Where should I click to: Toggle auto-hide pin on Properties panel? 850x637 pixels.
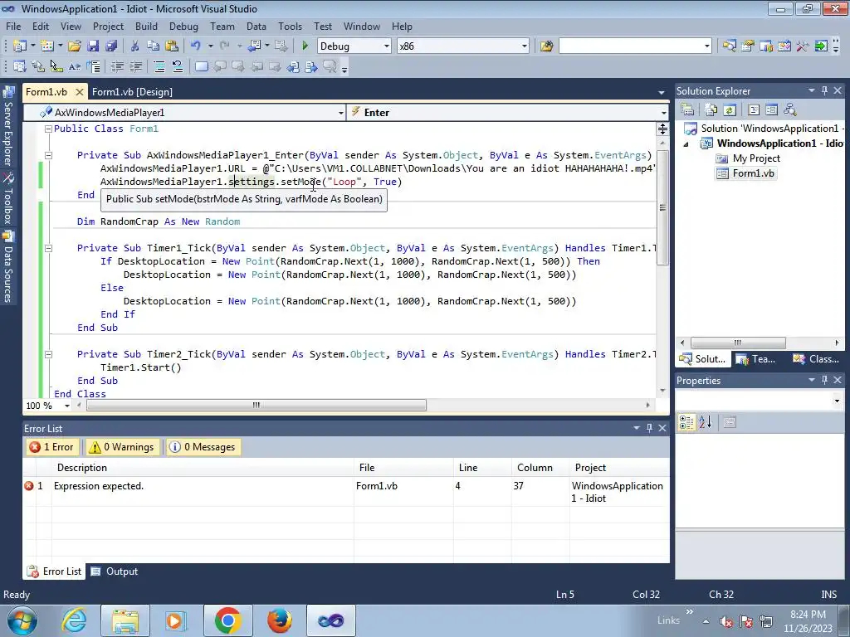(824, 380)
